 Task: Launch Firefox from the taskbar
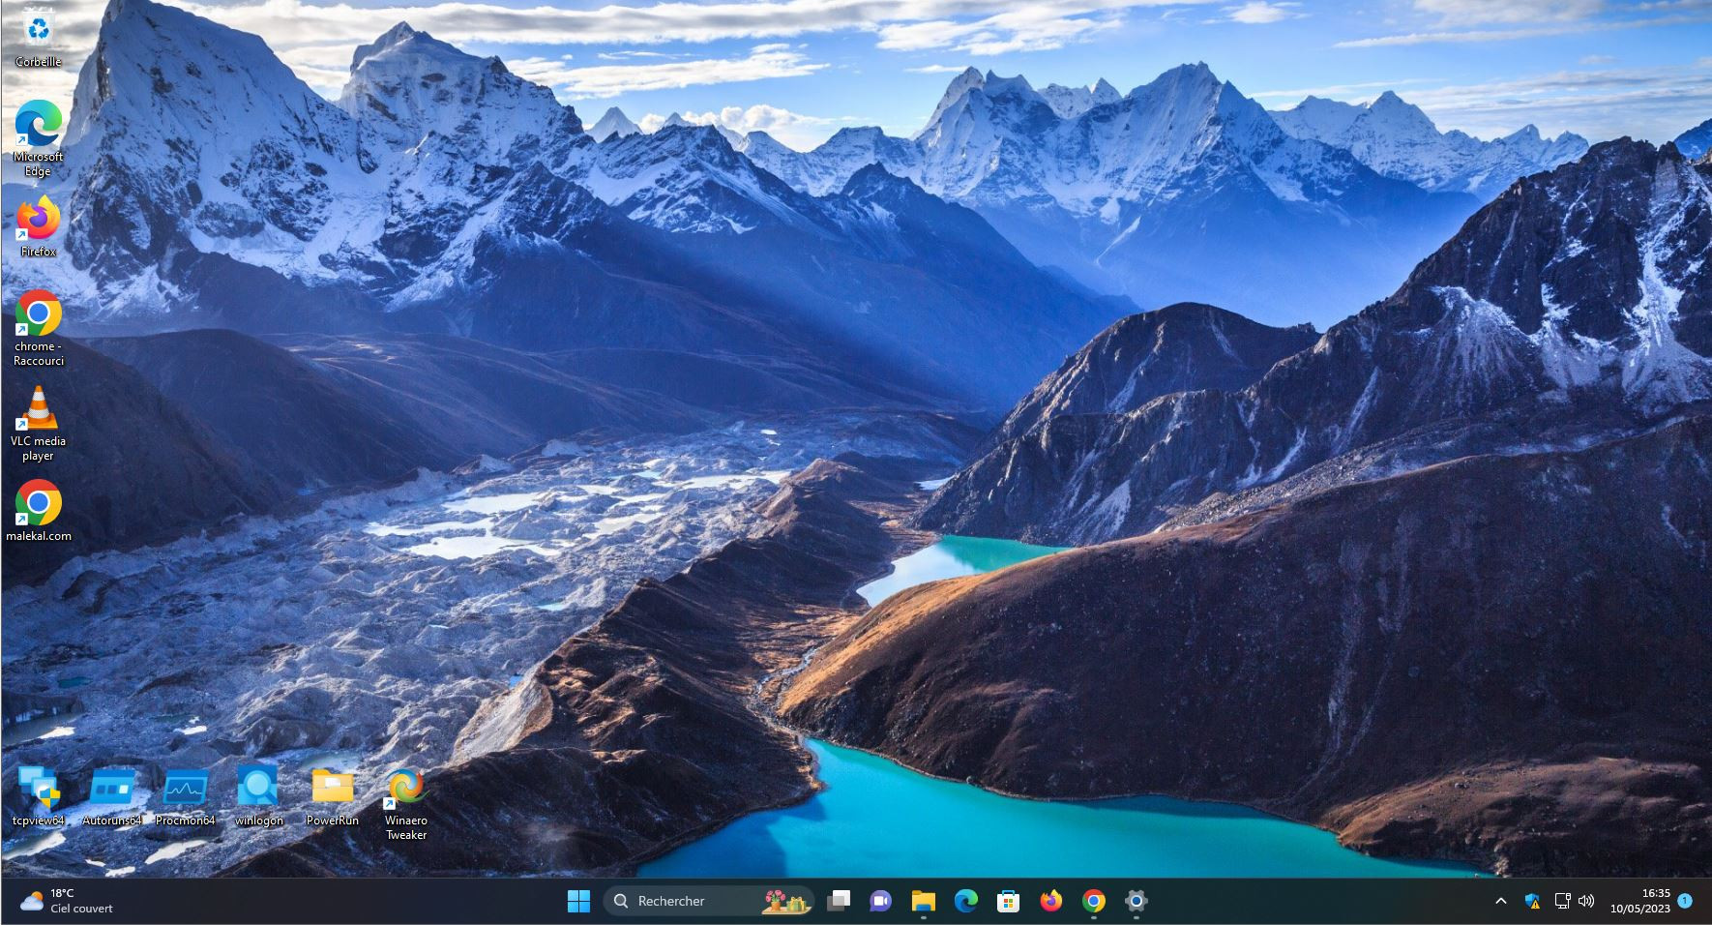point(1051,901)
